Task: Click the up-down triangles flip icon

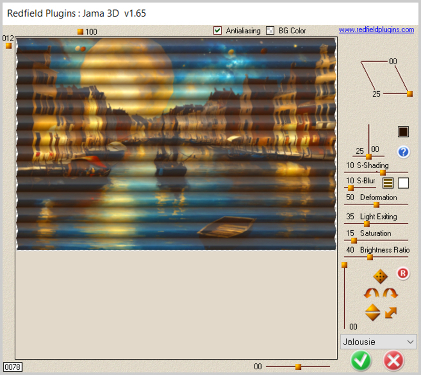Action: (x=373, y=312)
